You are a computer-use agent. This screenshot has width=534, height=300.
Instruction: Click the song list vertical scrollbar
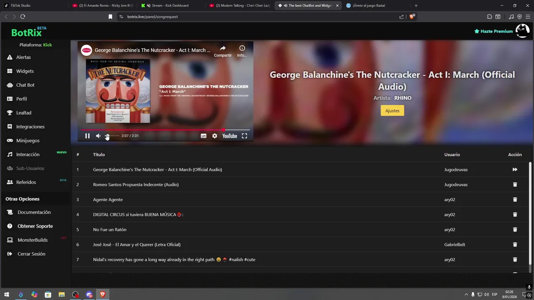pyautogui.click(x=530, y=213)
